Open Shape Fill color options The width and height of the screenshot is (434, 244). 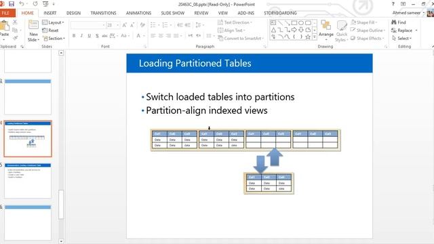364,22
